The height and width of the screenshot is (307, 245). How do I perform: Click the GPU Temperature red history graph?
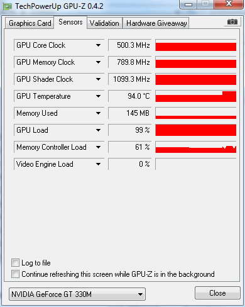pos(196,96)
